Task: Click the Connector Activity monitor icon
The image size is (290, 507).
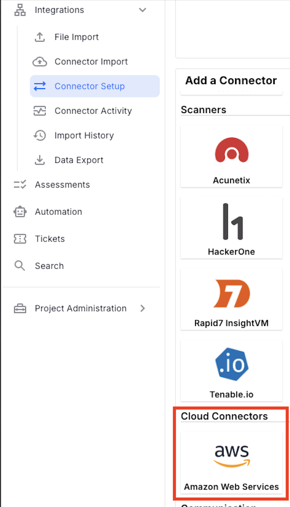Action: (40, 111)
